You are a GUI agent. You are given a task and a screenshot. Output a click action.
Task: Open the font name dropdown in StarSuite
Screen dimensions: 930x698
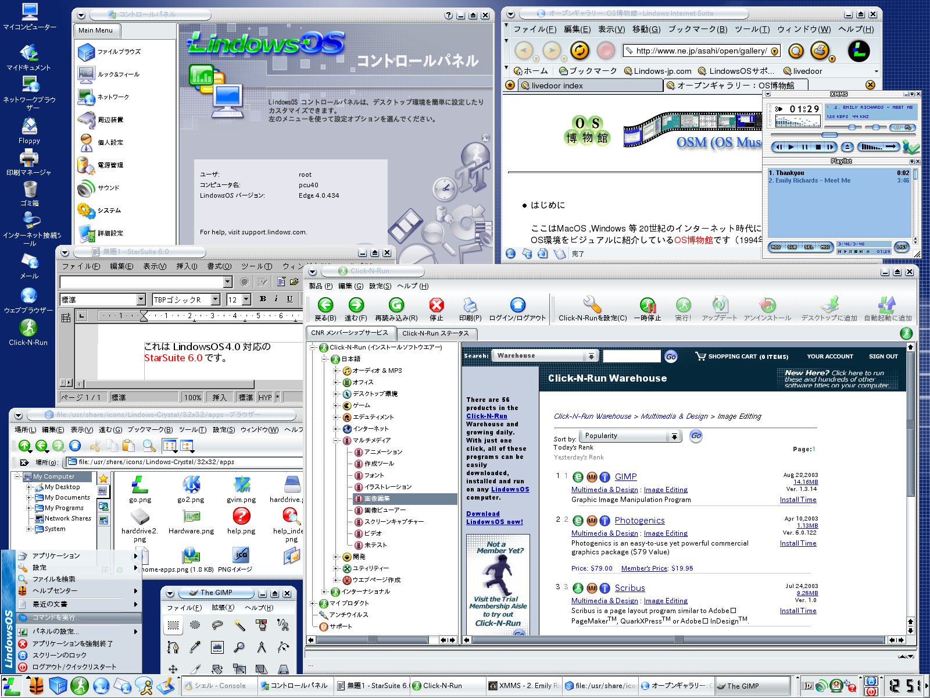coord(215,300)
